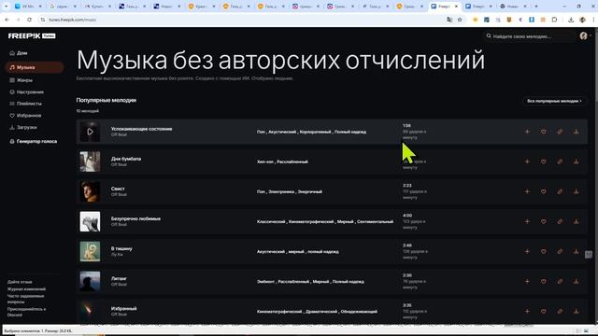
Task: Open the browser tab search dropdown arrow
Action: (6, 7)
